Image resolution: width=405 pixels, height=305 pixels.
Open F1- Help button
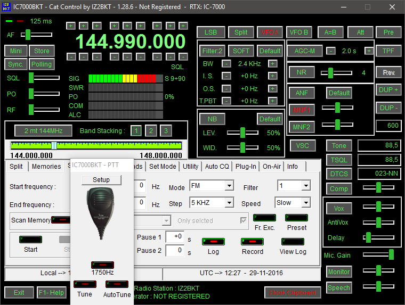51,292
